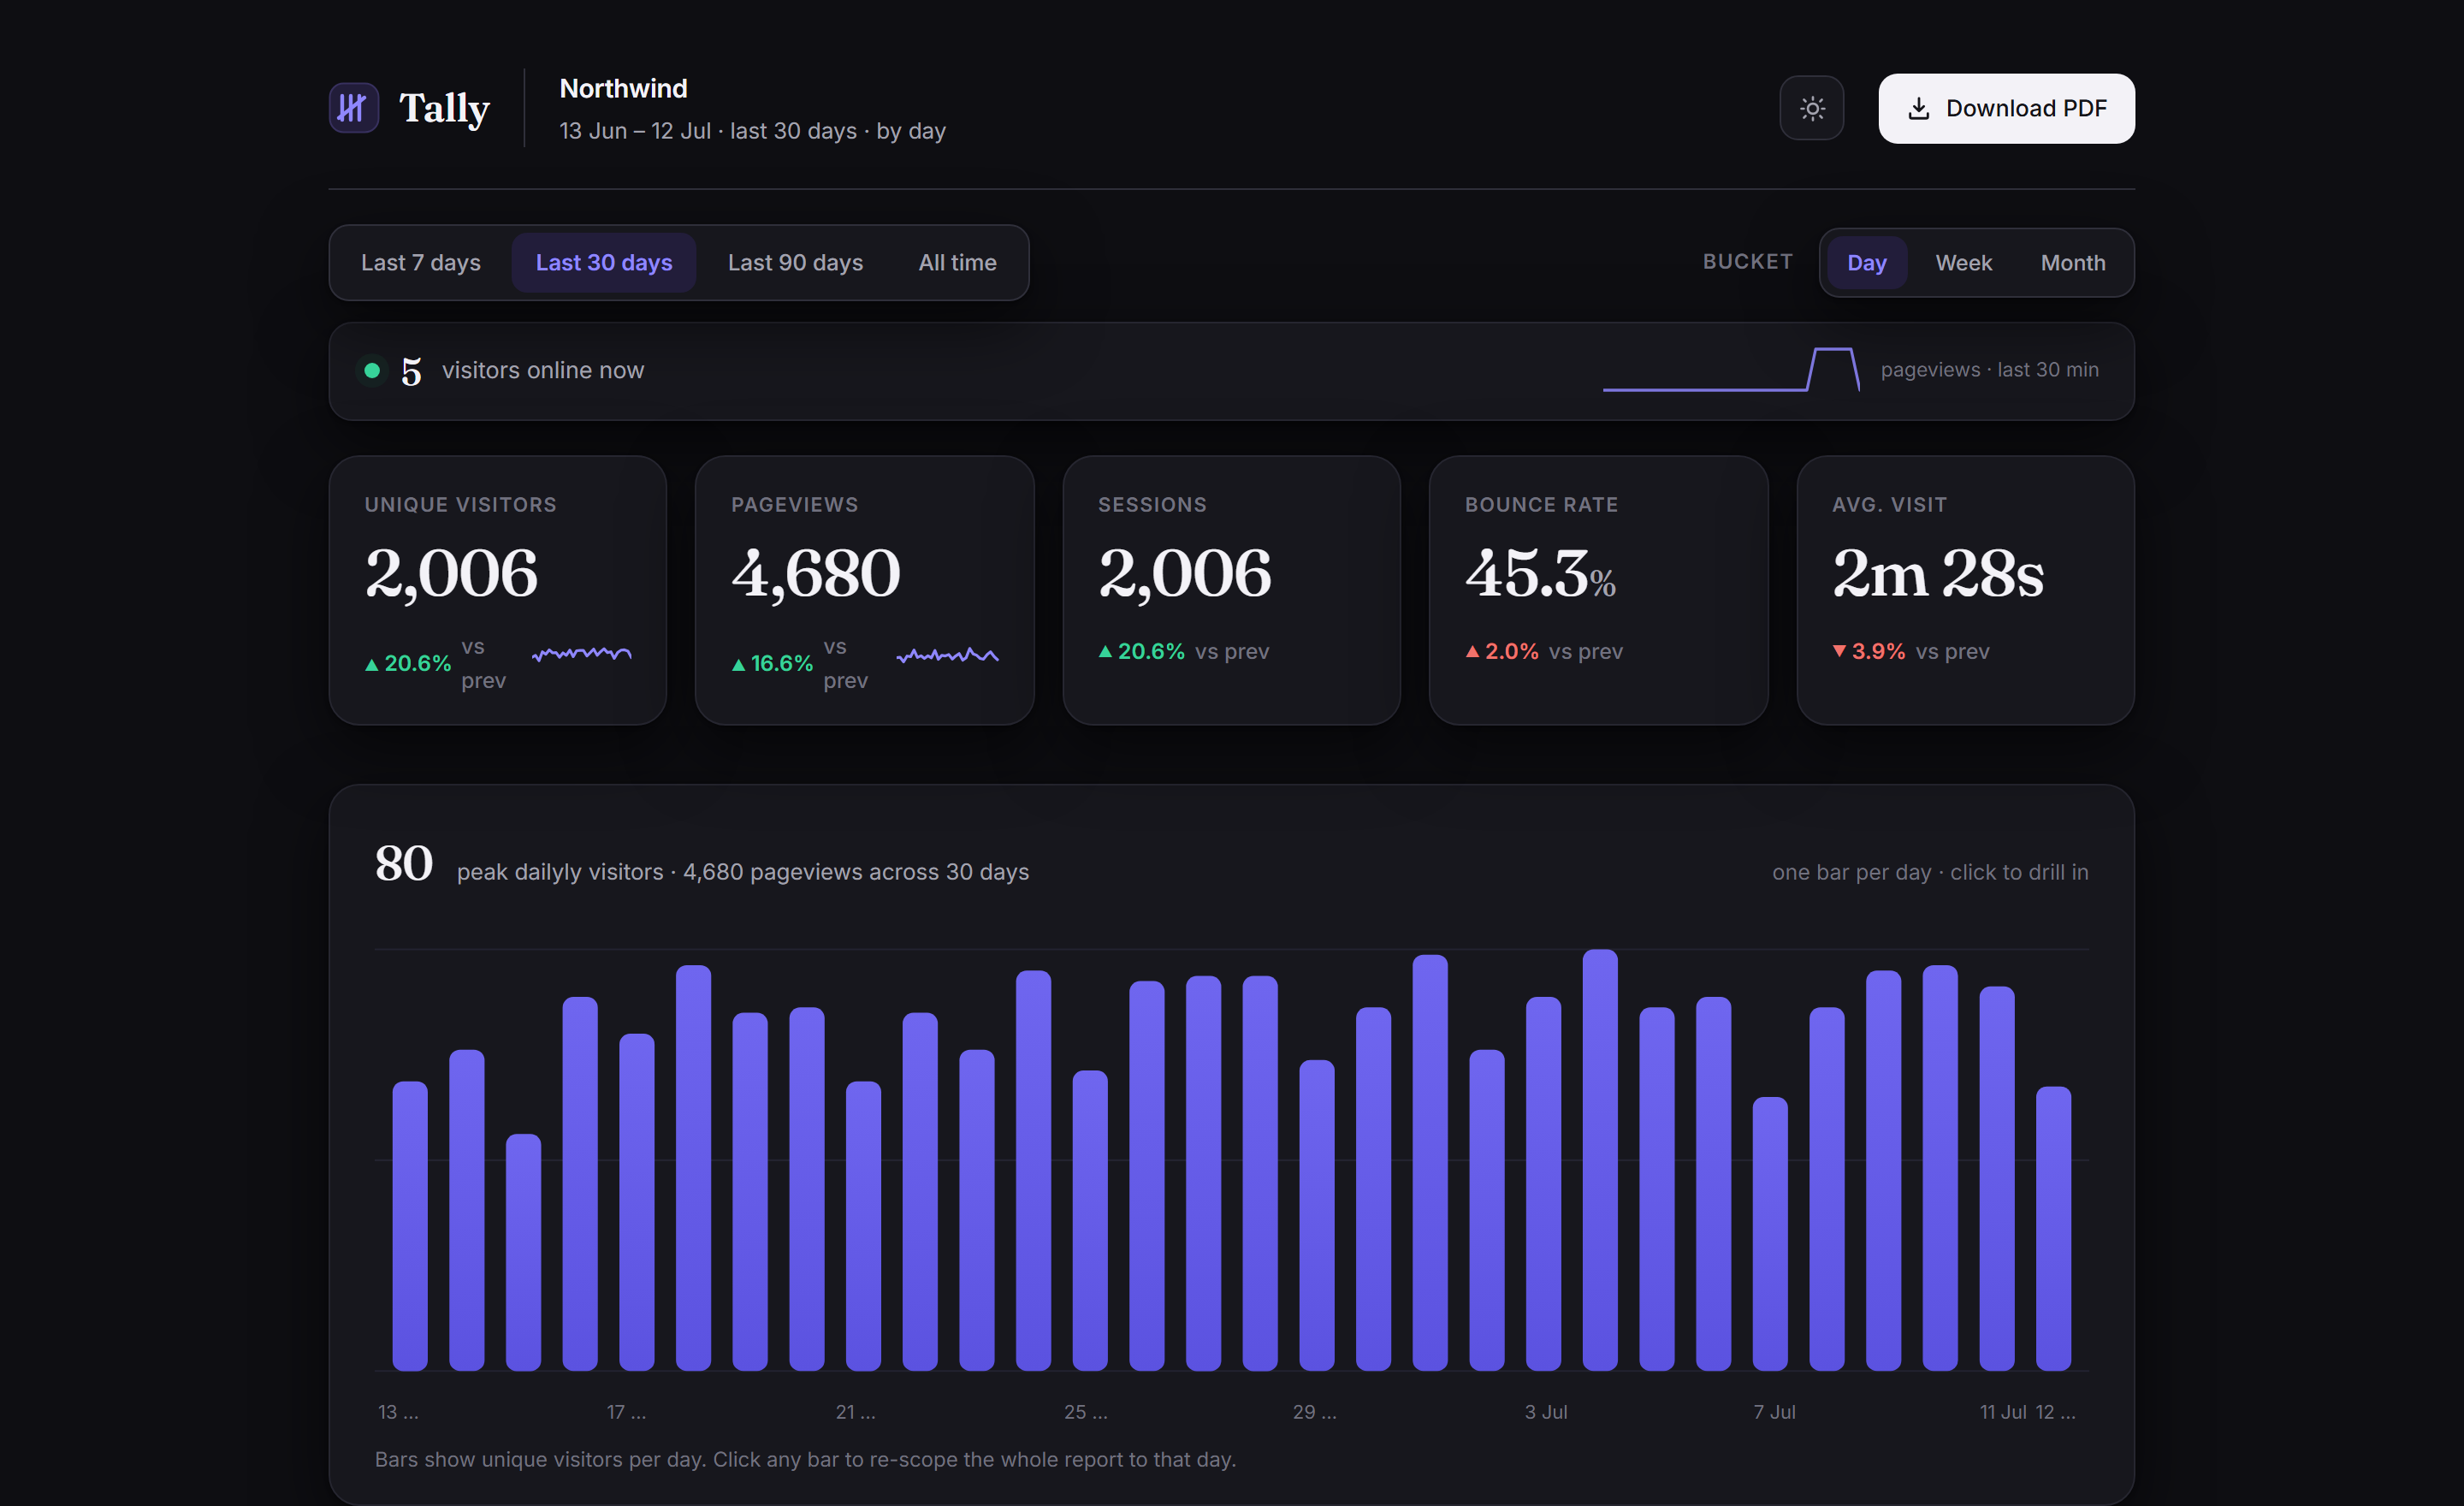Click the '3 Jul' axis label
Viewport: 2464px width, 1506px height.
coord(1546,1411)
